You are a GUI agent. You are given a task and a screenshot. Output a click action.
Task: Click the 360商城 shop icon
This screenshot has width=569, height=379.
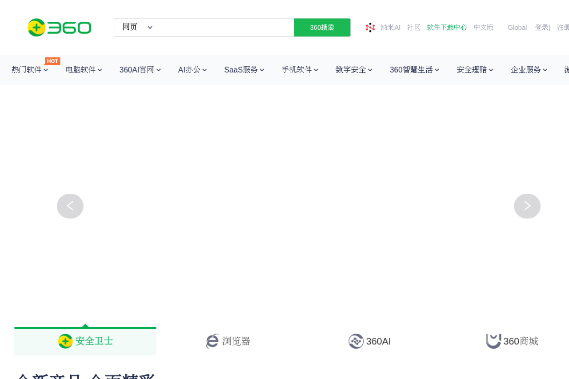pyautogui.click(x=493, y=341)
